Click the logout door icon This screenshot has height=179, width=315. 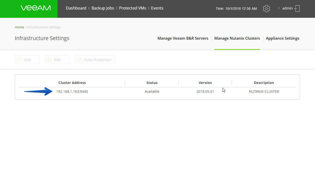pyautogui.click(x=297, y=9)
